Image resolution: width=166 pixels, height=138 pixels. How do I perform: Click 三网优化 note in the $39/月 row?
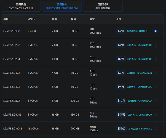(140, 129)
